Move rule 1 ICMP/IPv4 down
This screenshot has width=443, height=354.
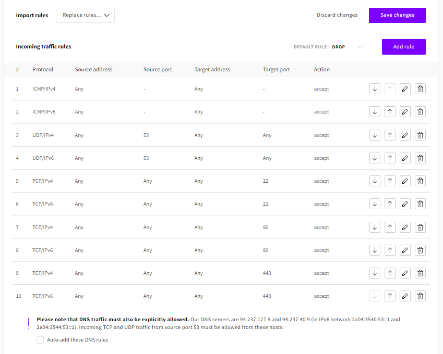pyautogui.click(x=375, y=89)
